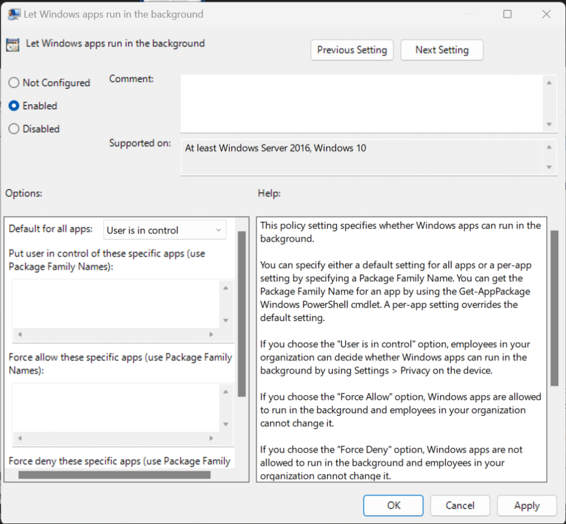Click the policy icon in the title bar
Viewport: 566px width, 524px height.
coord(14,14)
